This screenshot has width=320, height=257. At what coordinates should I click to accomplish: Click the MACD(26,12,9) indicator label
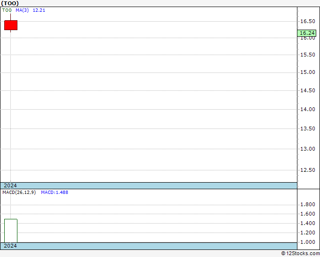point(19,193)
